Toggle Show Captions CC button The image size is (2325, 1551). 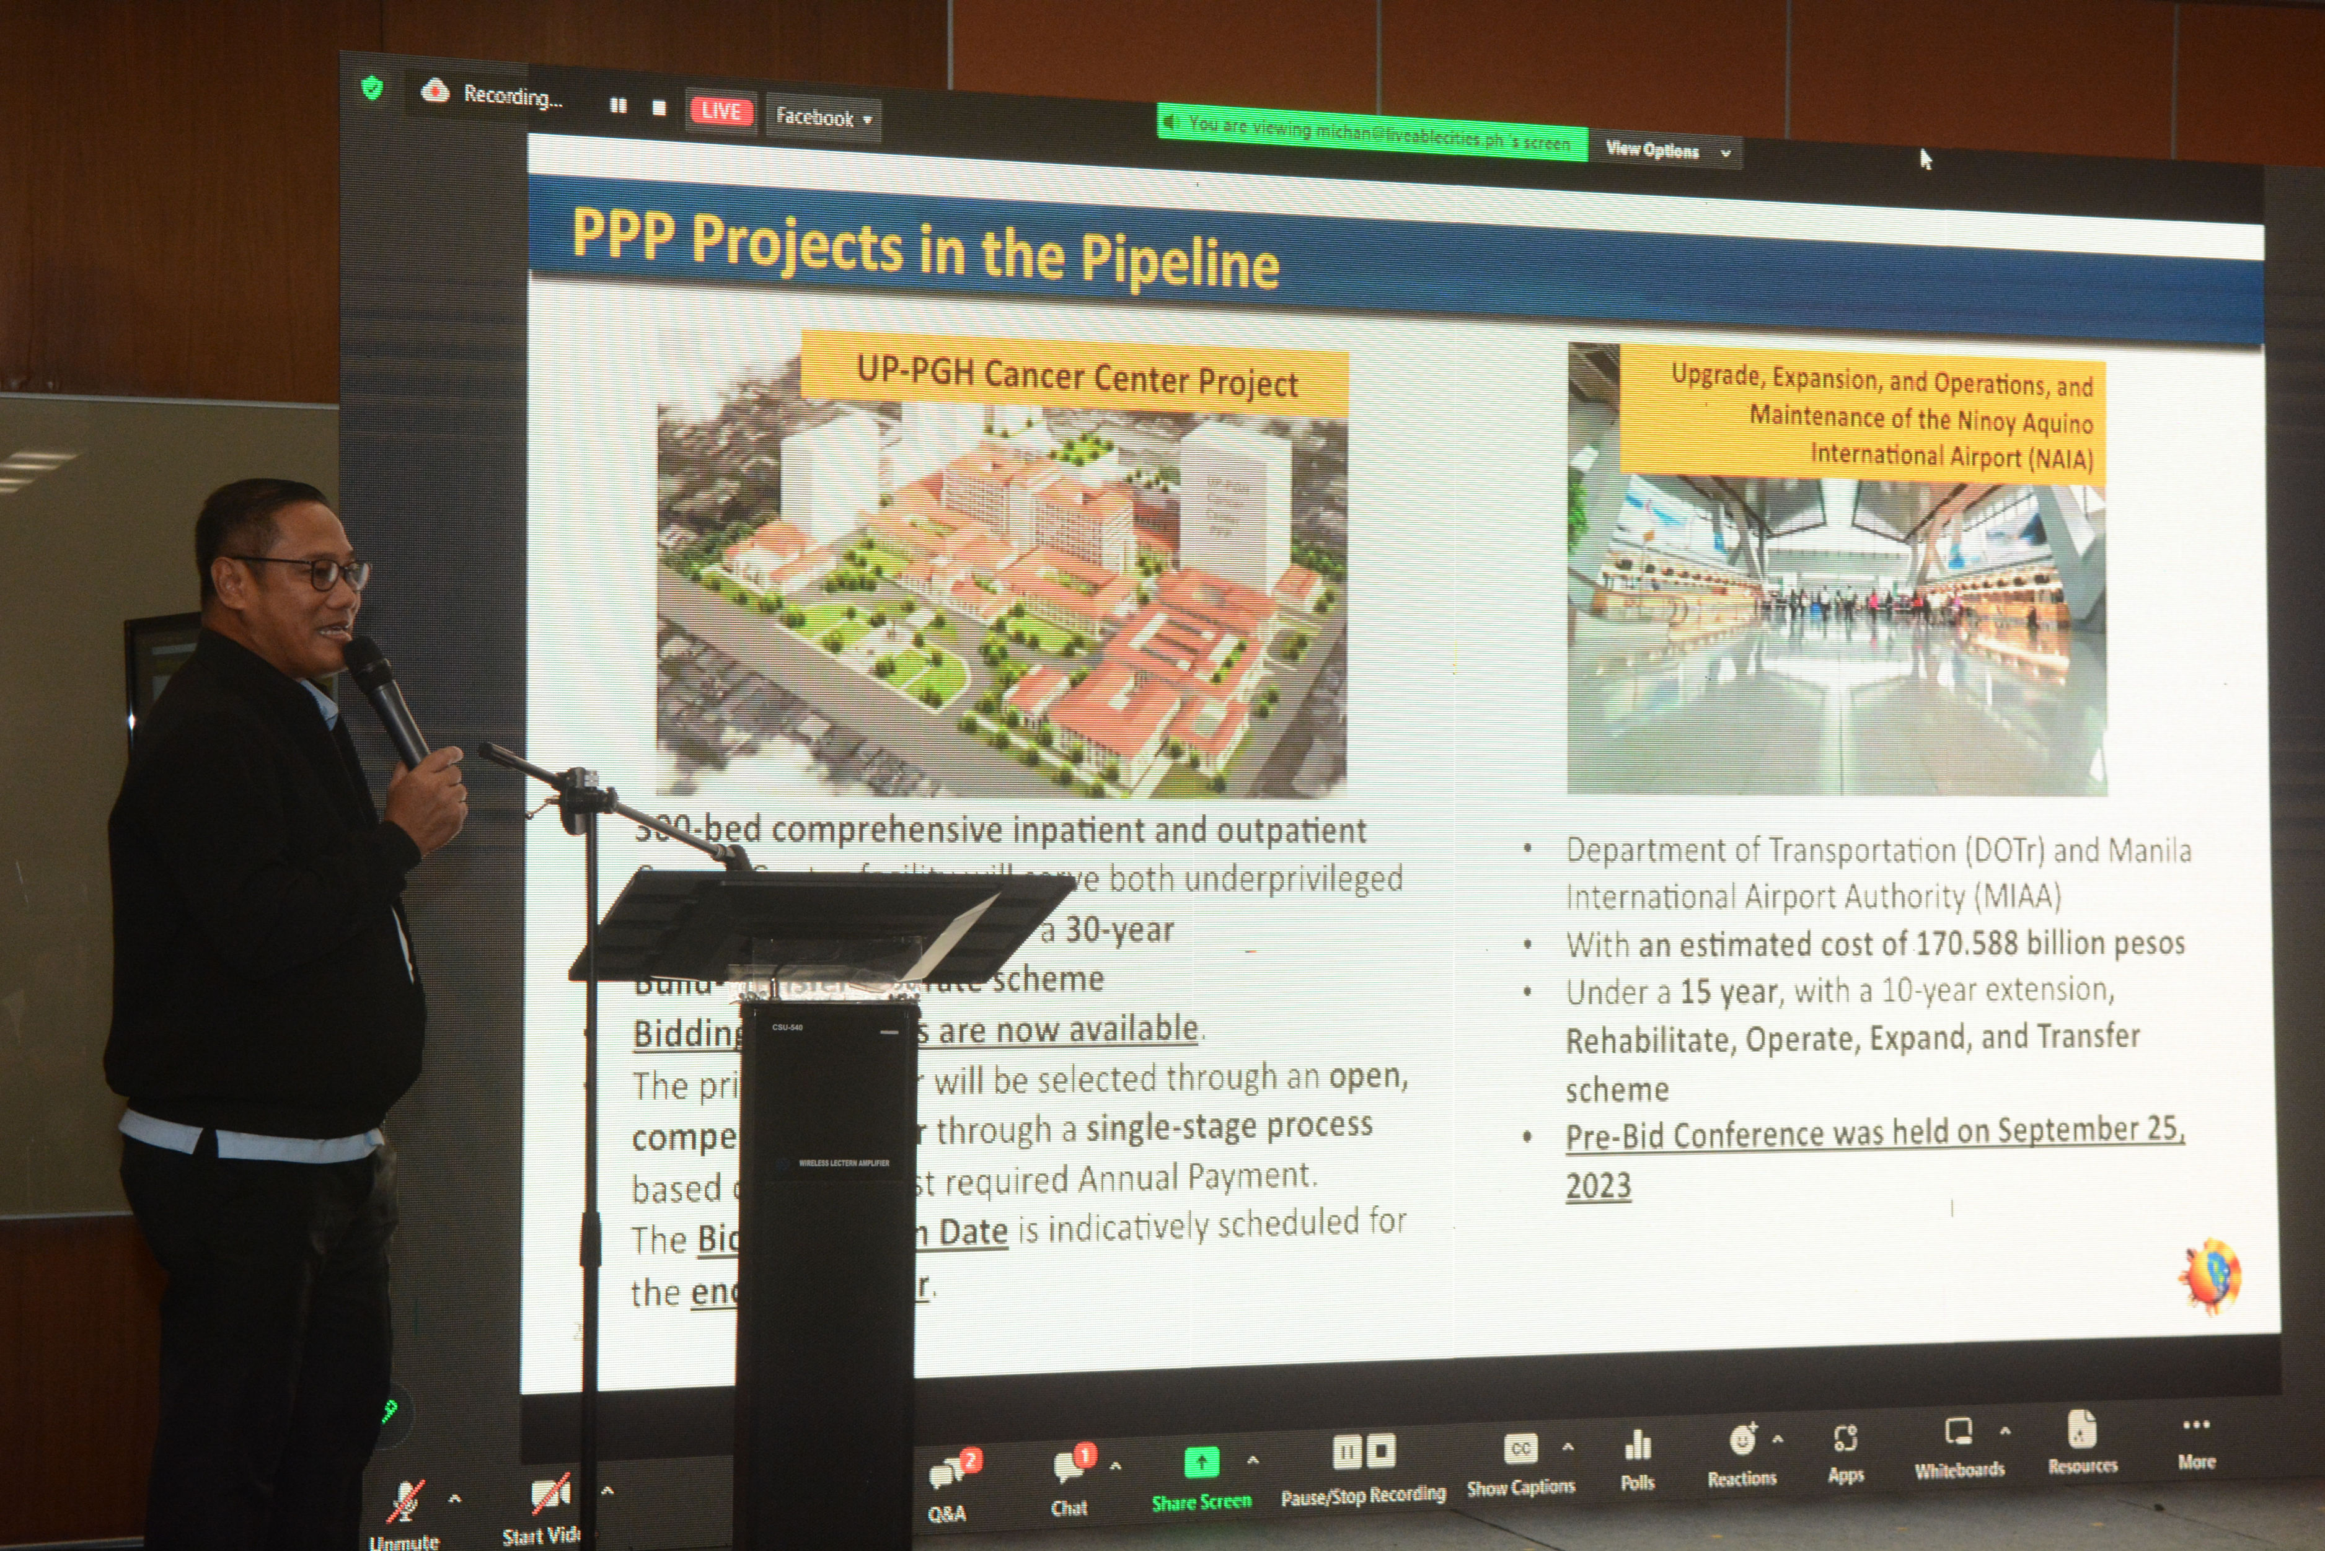[x=1520, y=1464]
